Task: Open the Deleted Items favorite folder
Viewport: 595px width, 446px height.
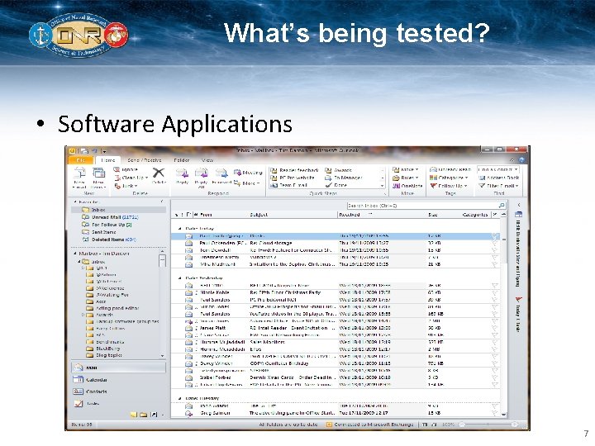Action: (x=109, y=240)
